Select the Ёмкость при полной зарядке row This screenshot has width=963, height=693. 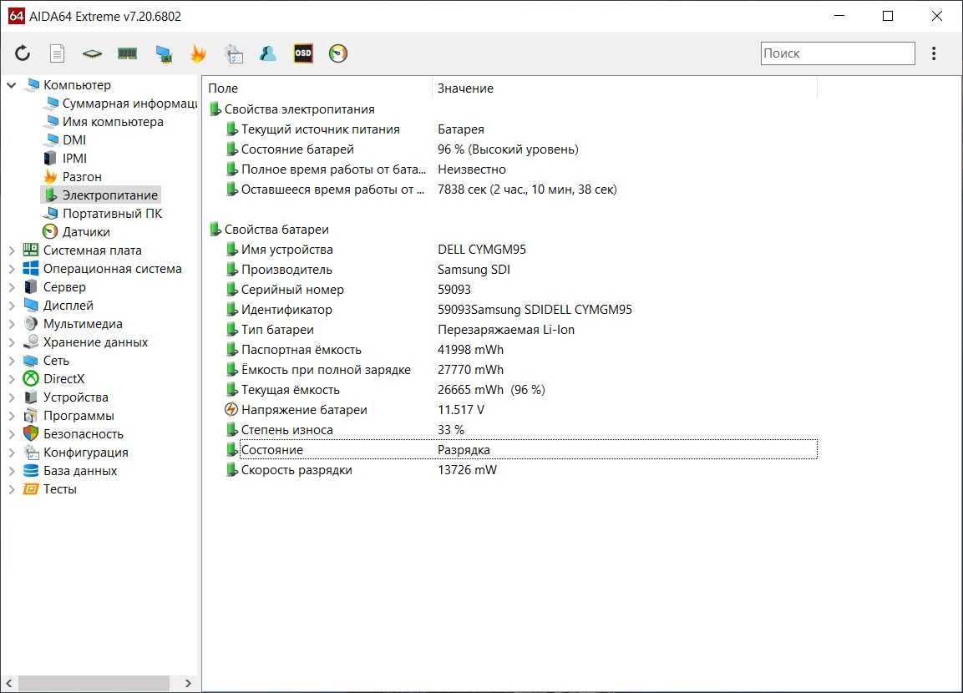tap(521, 370)
